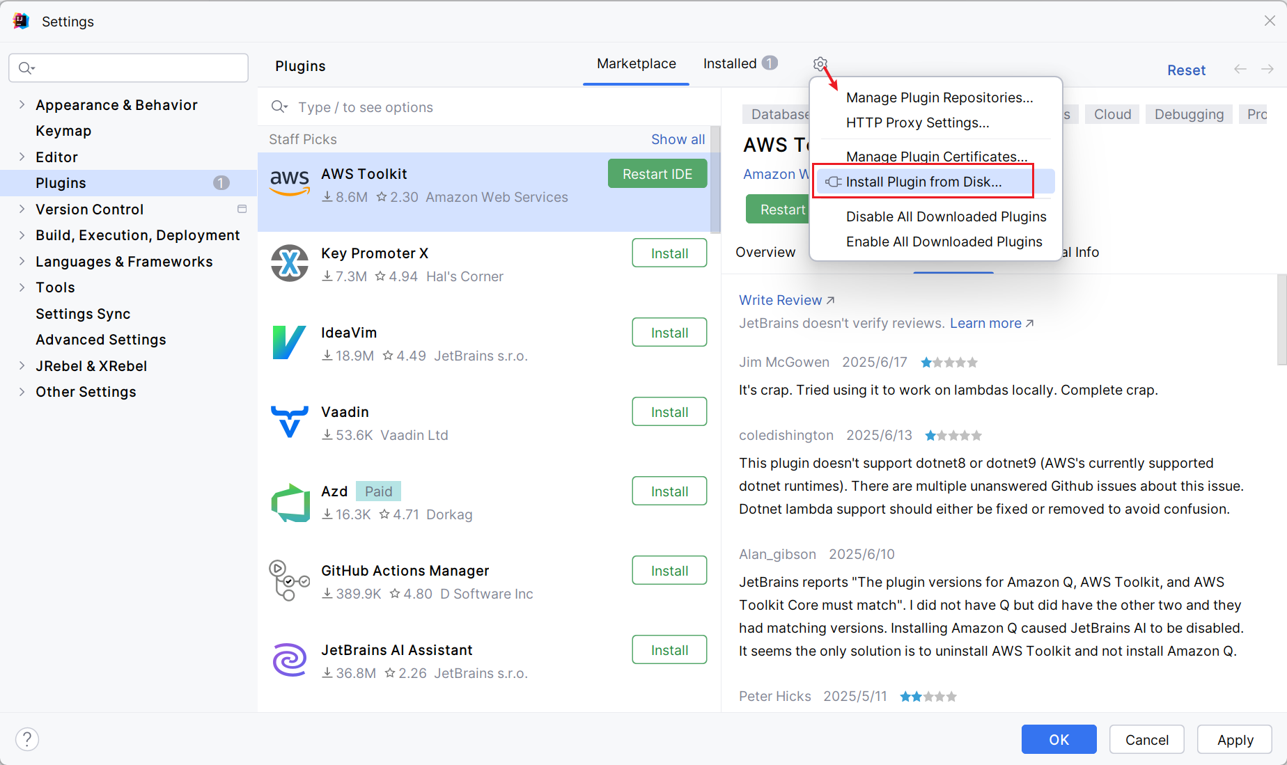Install the Azd plugin
The width and height of the screenshot is (1287, 765).
coord(669,491)
